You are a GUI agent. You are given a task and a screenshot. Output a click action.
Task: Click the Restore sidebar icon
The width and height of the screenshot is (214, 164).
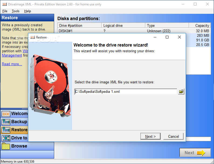(x=6, y=130)
